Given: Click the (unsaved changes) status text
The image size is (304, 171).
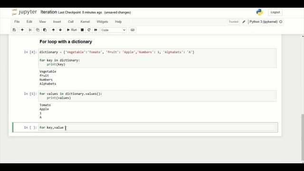Looking at the screenshot, I should click(x=117, y=12).
